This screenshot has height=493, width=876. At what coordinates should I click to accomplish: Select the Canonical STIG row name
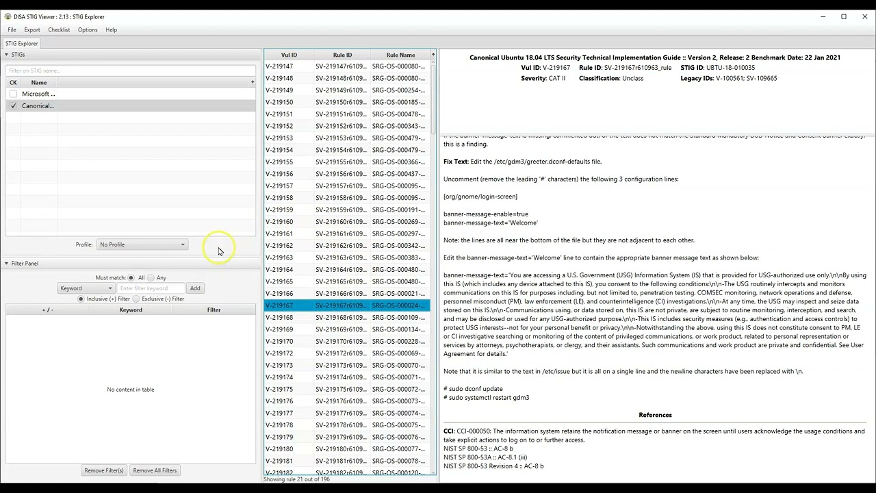(x=38, y=106)
